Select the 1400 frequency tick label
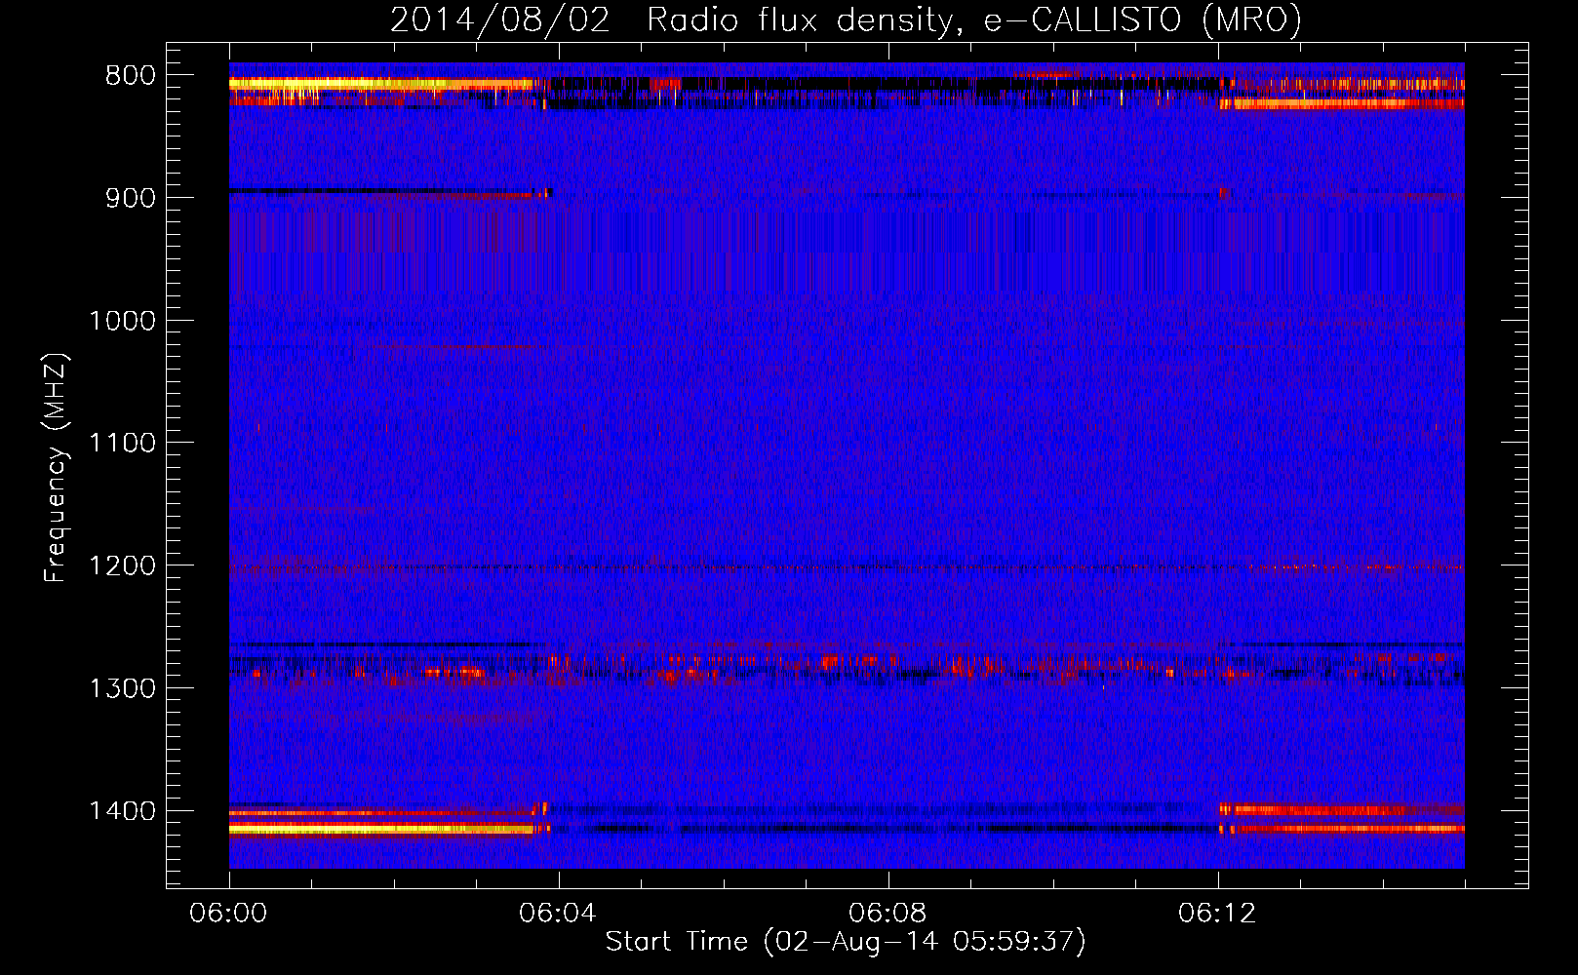The height and width of the screenshot is (975, 1578). [122, 811]
